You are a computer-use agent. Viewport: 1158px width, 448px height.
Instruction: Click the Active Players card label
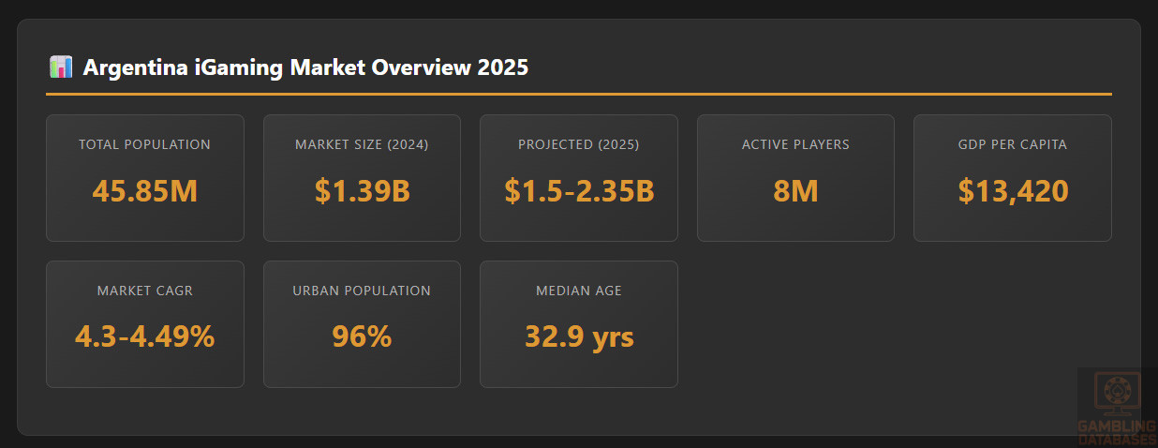(795, 144)
